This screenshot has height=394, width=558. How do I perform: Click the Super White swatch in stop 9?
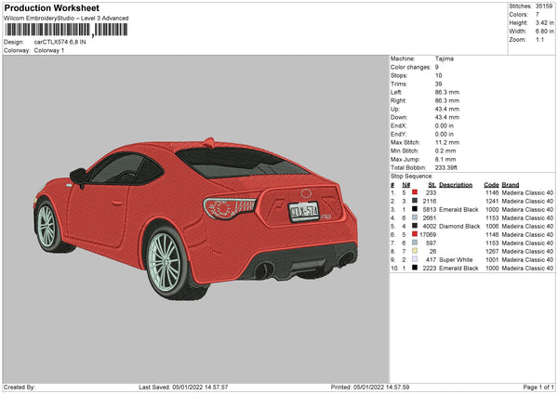pos(413,259)
